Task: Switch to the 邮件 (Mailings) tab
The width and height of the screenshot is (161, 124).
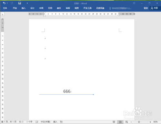Action: (59, 8)
